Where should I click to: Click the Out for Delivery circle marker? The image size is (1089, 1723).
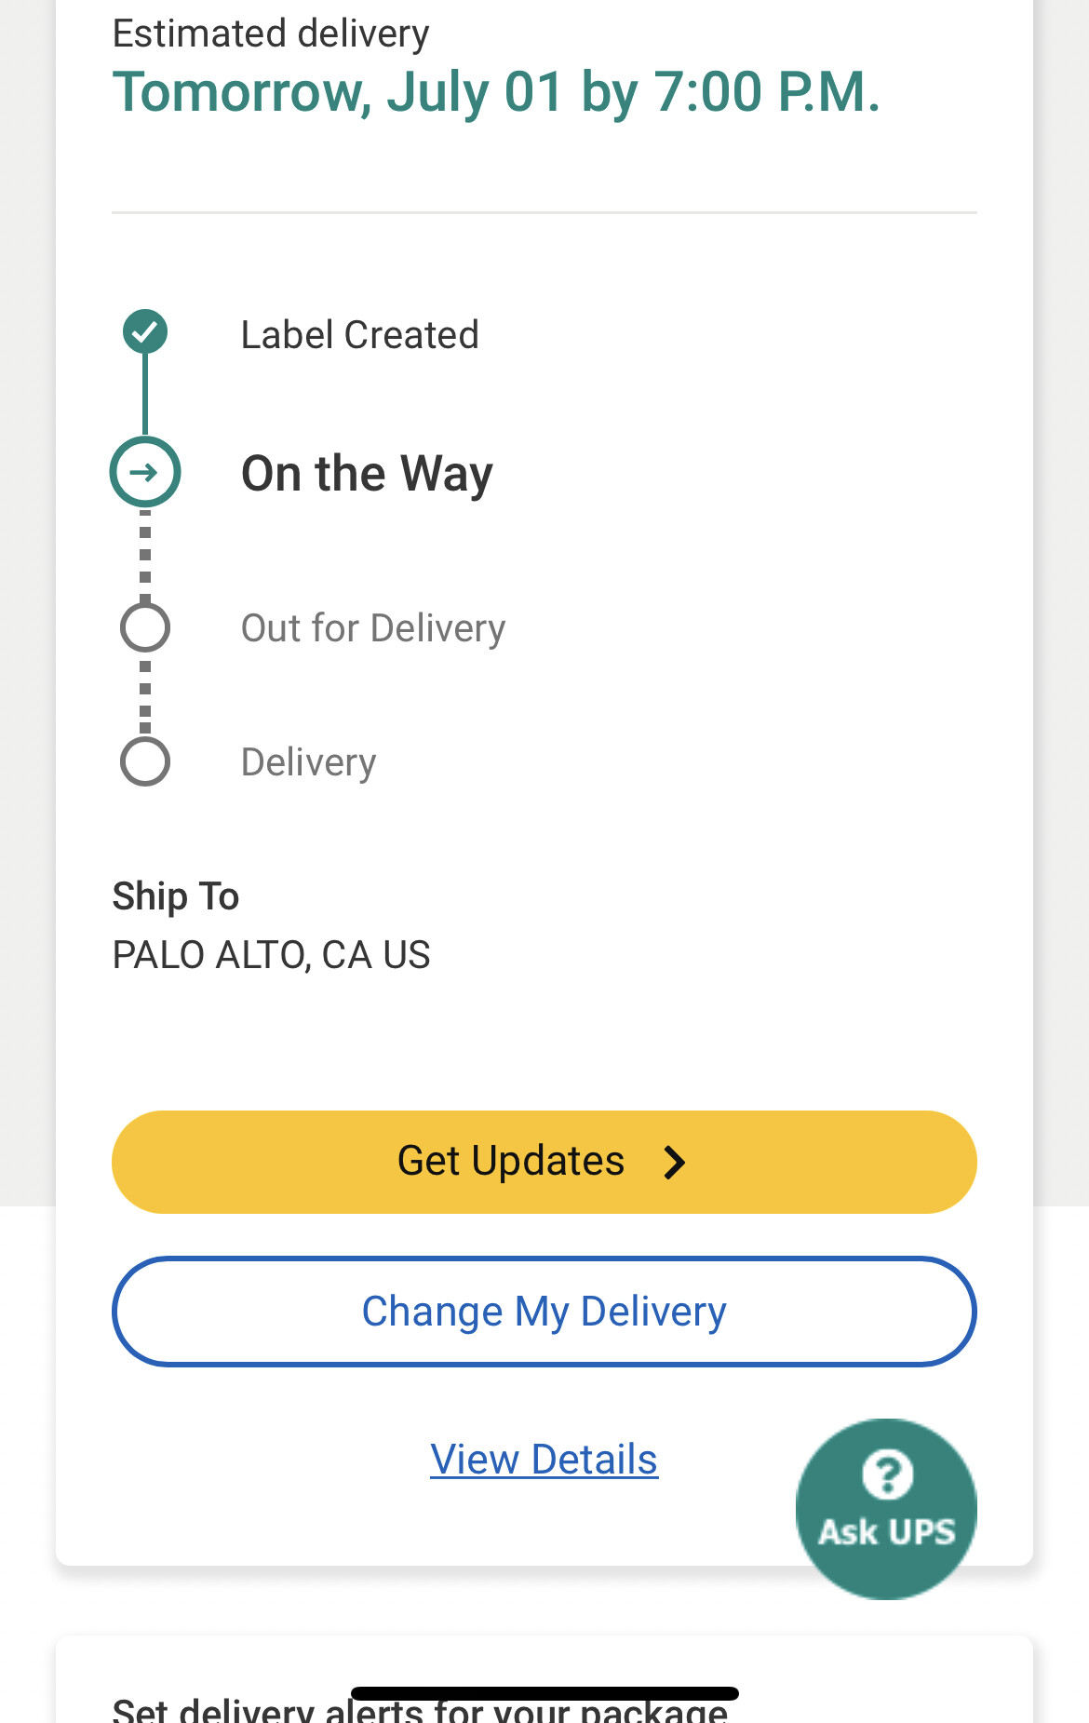(145, 626)
